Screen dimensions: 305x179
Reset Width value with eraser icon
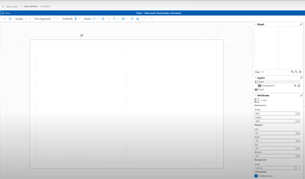(x=298, y=114)
